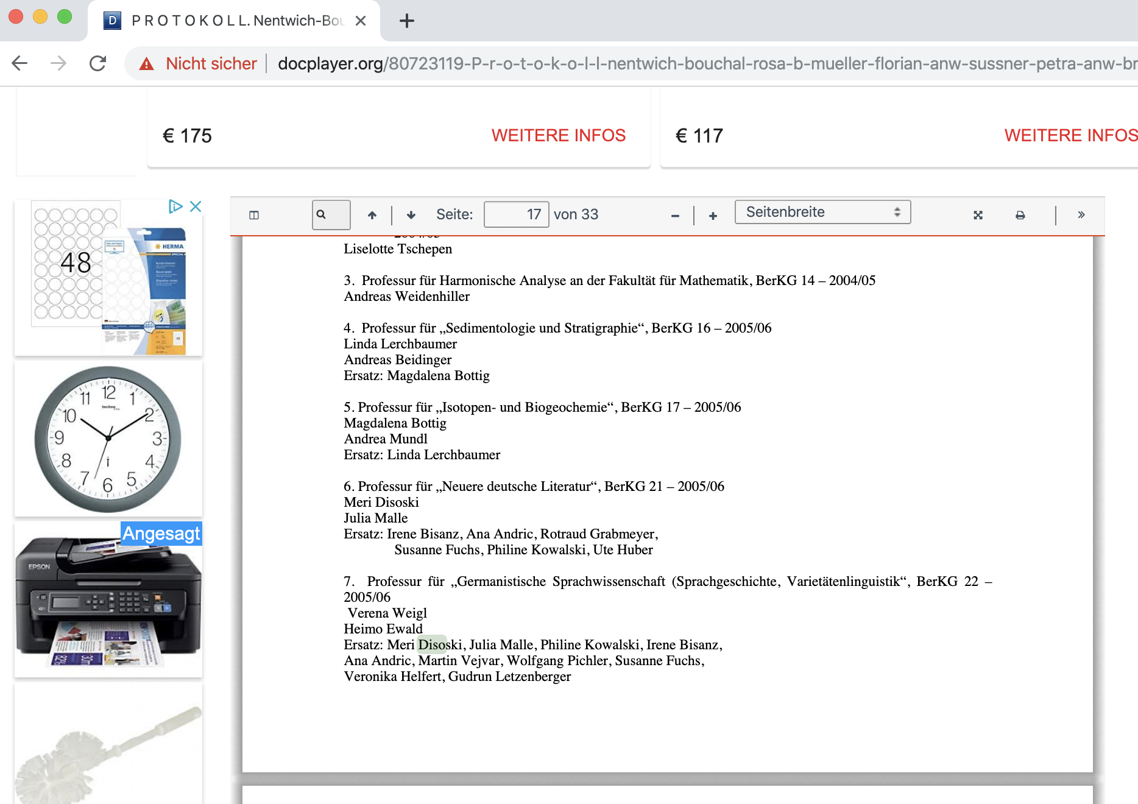Click the name 'Andrea Mundl'
Viewport: 1138px width, 804px height.
(x=386, y=439)
